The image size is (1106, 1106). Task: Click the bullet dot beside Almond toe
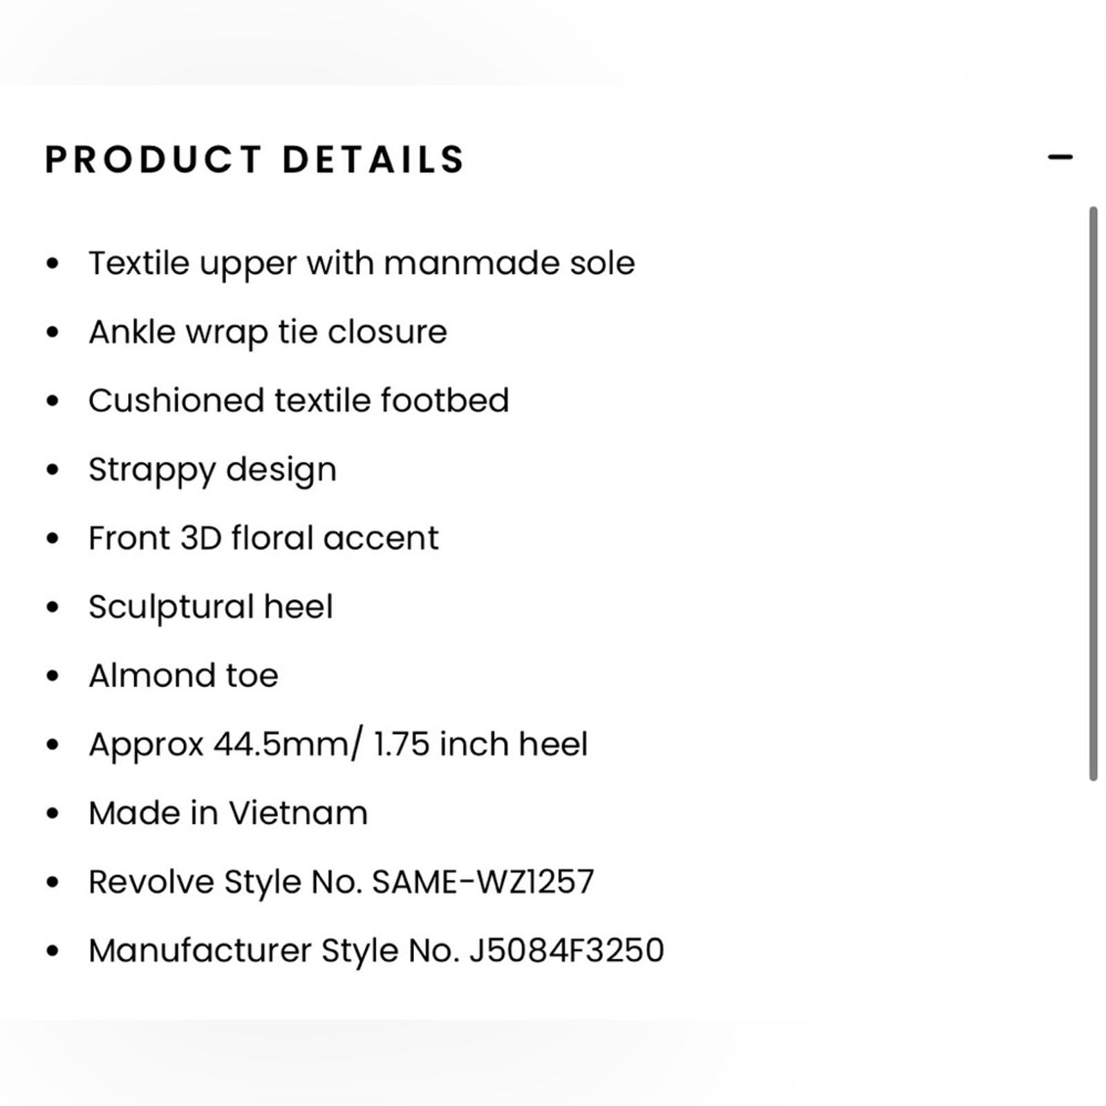coord(51,674)
